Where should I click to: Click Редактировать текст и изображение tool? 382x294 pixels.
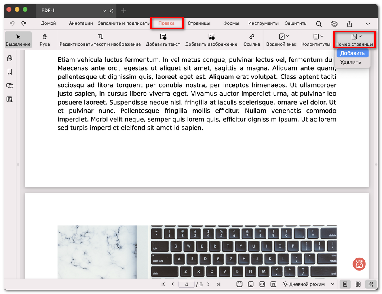(x=100, y=40)
